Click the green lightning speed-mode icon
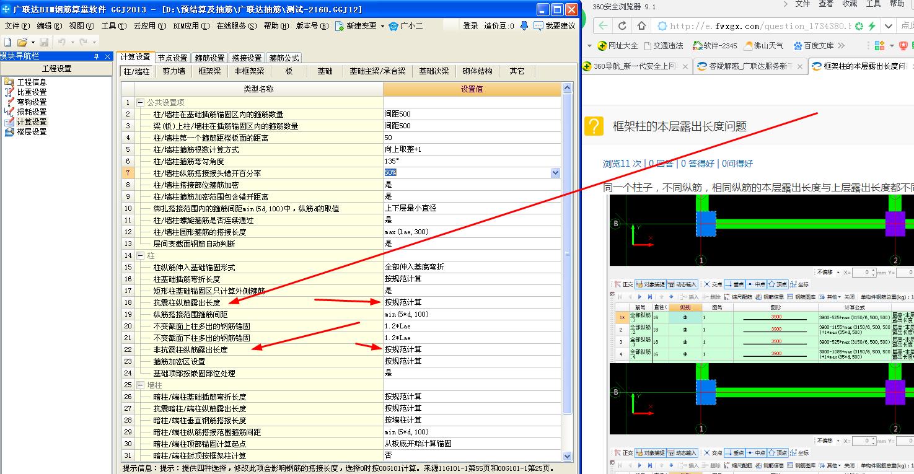The width and height of the screenshot is (914, 474). pos(872,26)
